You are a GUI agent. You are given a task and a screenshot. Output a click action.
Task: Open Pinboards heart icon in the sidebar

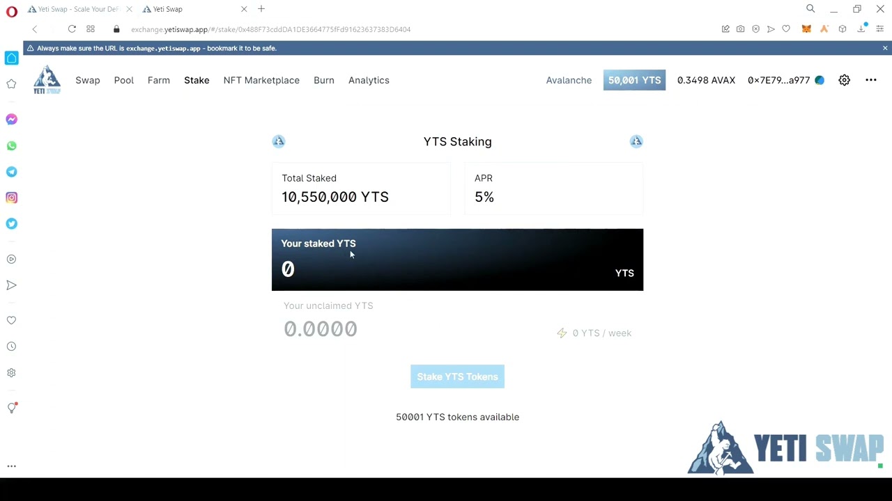point(11,321)
